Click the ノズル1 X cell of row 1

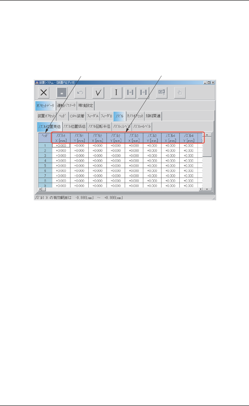coord(61,145)
